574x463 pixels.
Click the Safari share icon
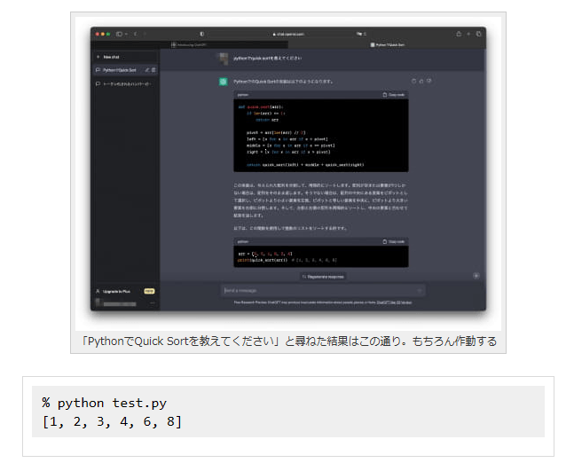(x=459, y=34)
